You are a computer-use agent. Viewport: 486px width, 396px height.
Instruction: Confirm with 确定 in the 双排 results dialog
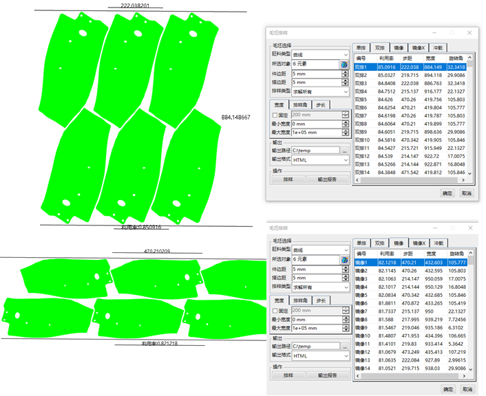click(x=447, y=193)
